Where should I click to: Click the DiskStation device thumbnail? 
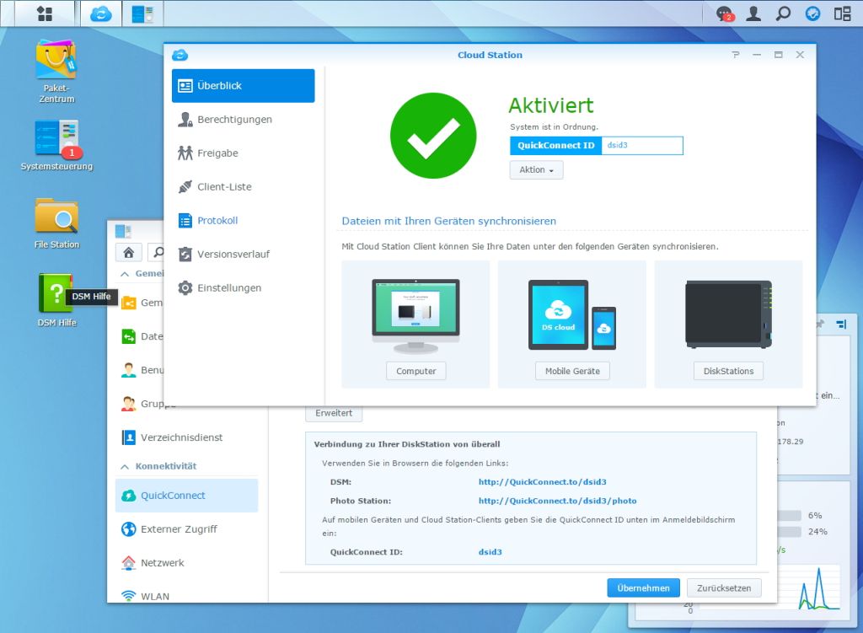click(729, 314)
